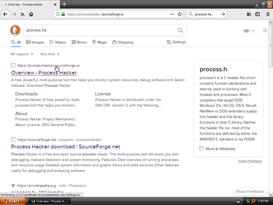This screenshot has height=205, width=273.
Task: Click the browser search box text
Action: pyautogui.click(x=203, y=14)
